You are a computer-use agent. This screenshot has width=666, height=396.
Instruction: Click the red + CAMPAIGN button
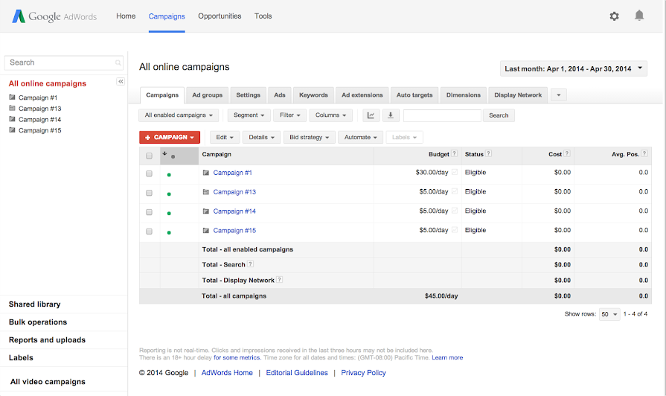coord(170,137)
